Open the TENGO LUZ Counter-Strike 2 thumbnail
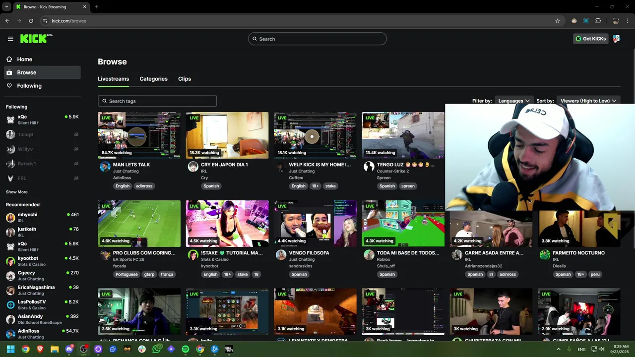 (403, 135)
